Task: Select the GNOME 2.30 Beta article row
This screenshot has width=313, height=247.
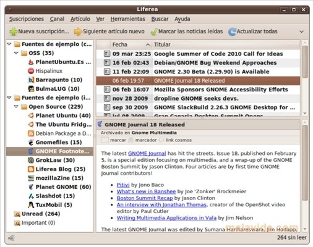Action: click(198, 72)
